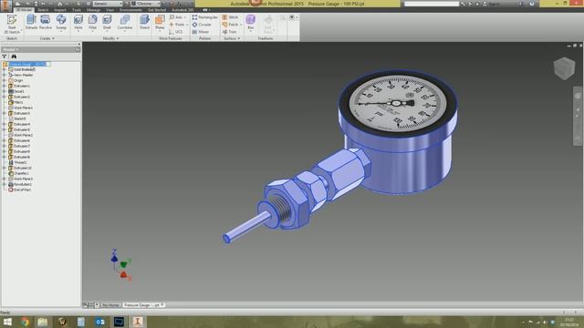Switch to the My Home document tab
The height and width of the screenshot is (328, 584).
click(x=110, y=305)
